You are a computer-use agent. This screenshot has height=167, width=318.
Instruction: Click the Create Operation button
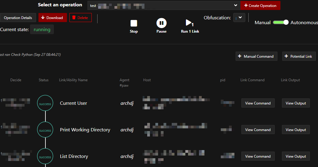[x=260, y=5]
